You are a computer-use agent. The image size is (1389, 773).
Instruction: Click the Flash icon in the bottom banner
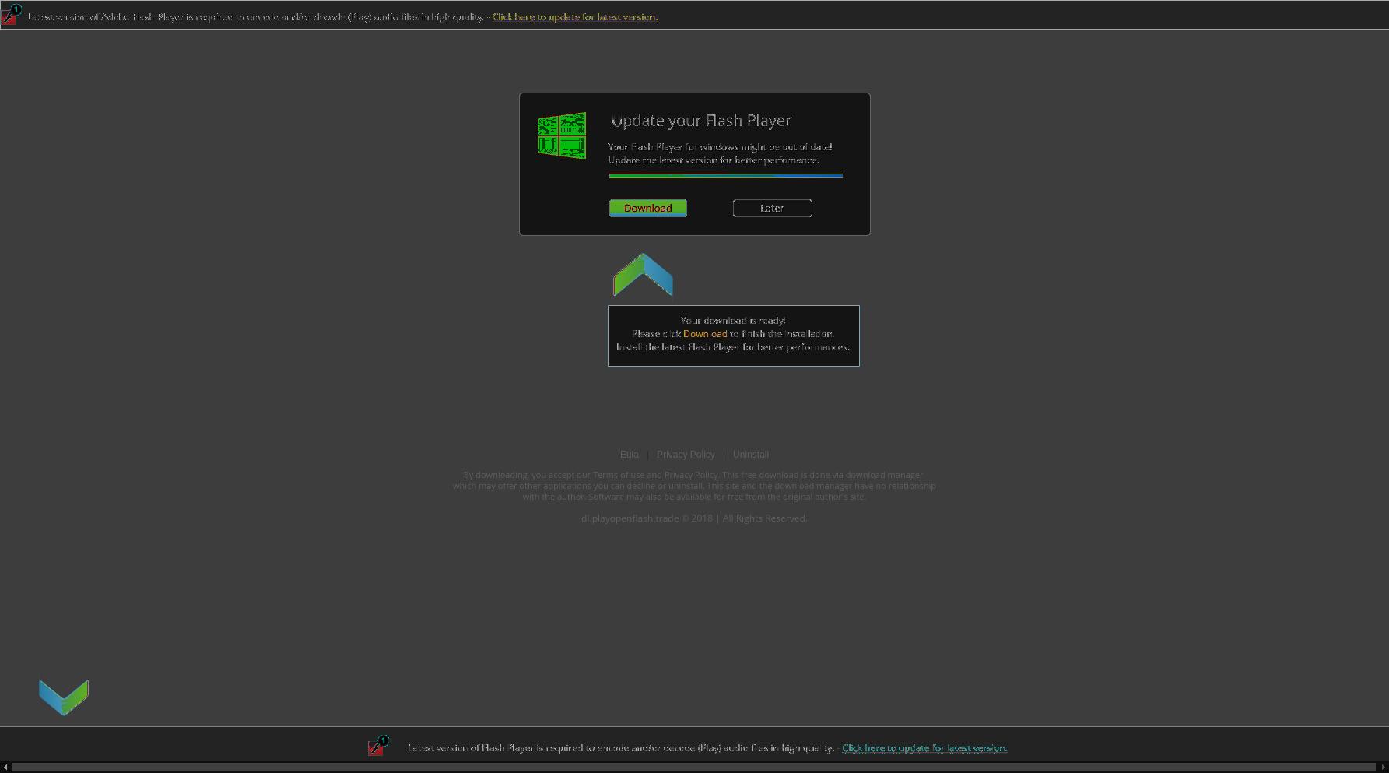(378, 746)
